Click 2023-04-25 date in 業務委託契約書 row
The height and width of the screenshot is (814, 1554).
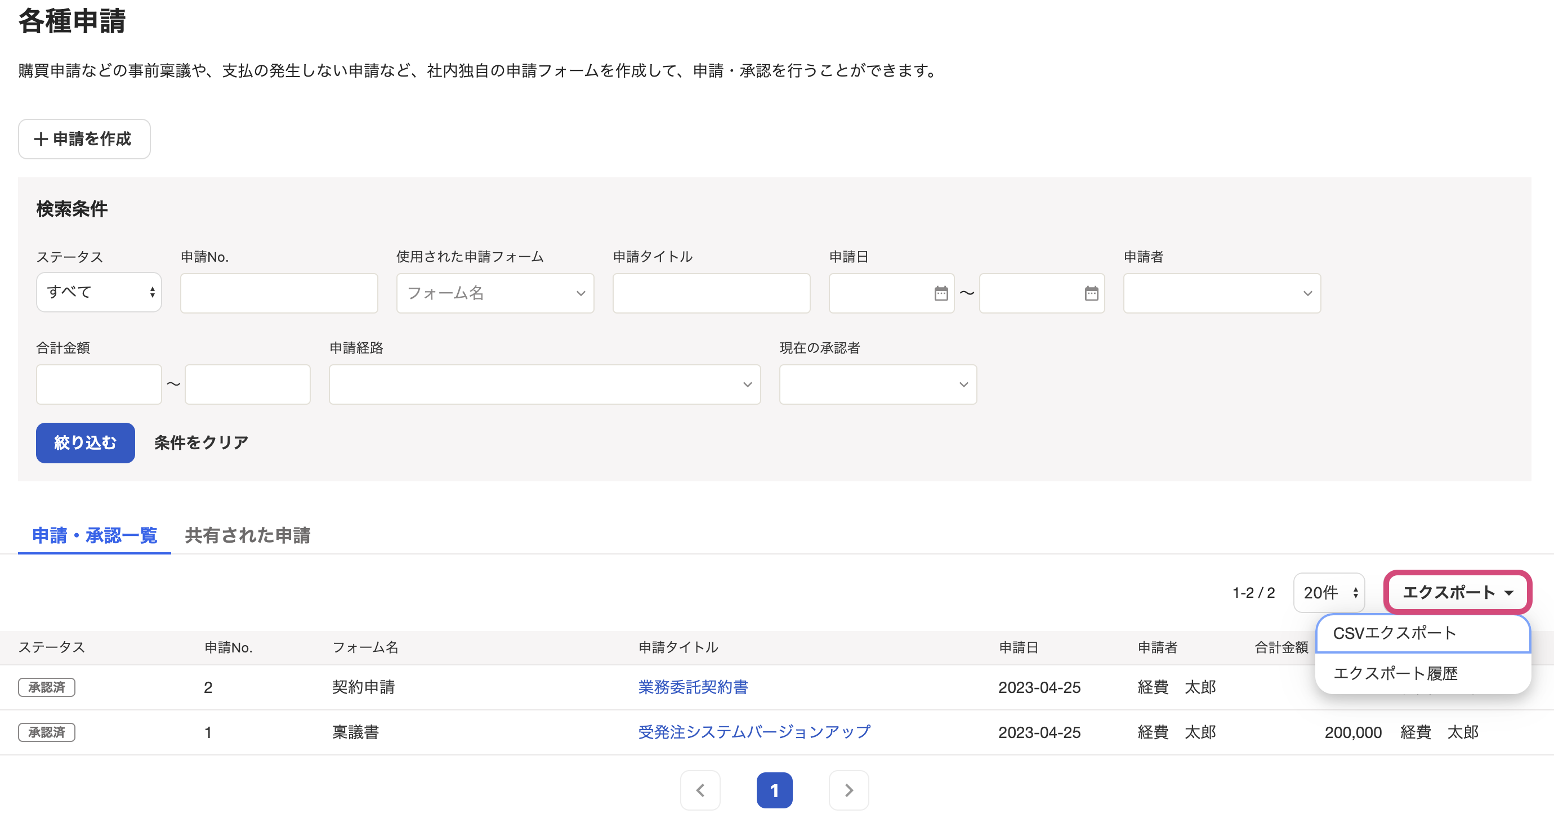coord(1039,687)
